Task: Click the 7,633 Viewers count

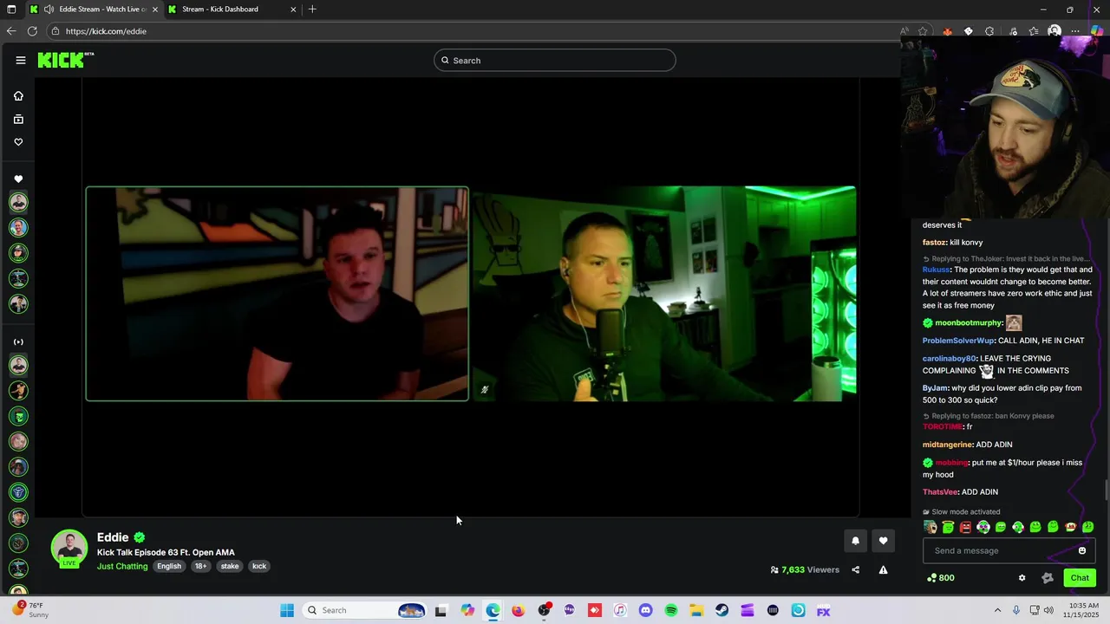Action: 805,569
